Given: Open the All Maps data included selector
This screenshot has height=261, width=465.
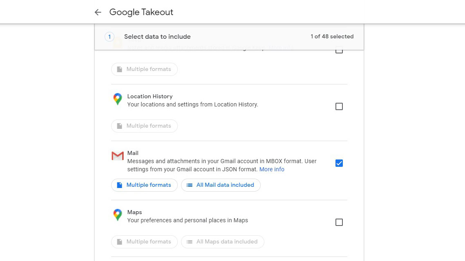Looking at the screenshot, I should click(223, 242).
